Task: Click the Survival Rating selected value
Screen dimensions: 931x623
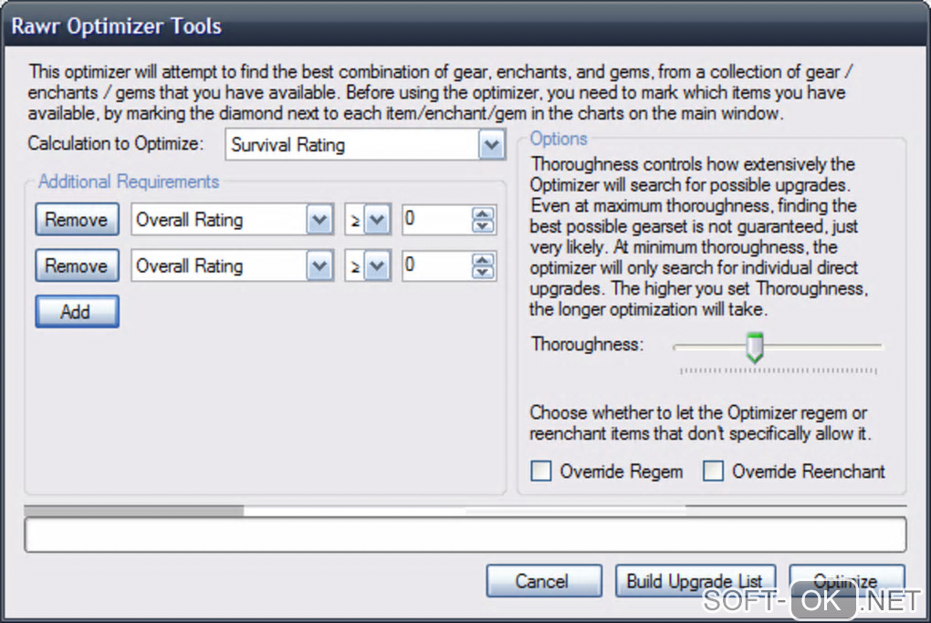Action: point(288,145)
